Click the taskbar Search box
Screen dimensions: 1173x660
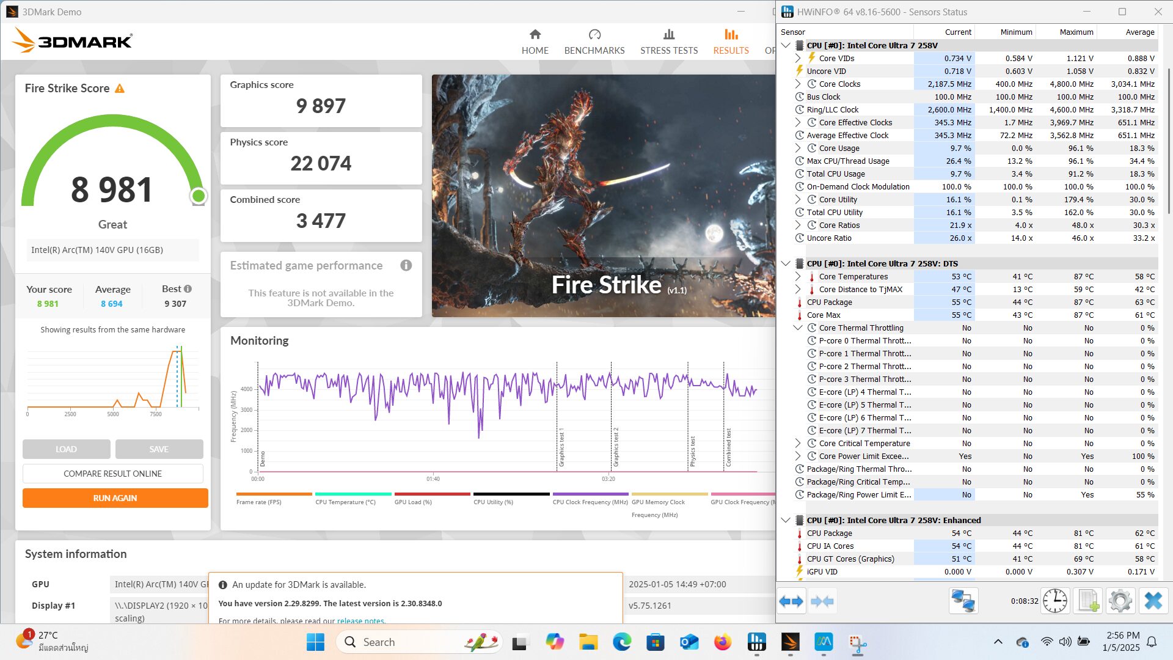coord(419,642)
